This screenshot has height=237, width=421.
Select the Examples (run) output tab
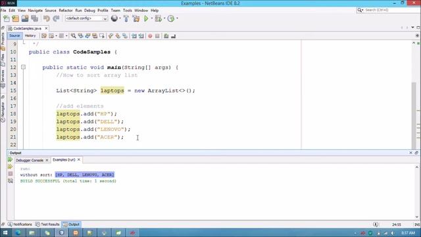(64, 159)
